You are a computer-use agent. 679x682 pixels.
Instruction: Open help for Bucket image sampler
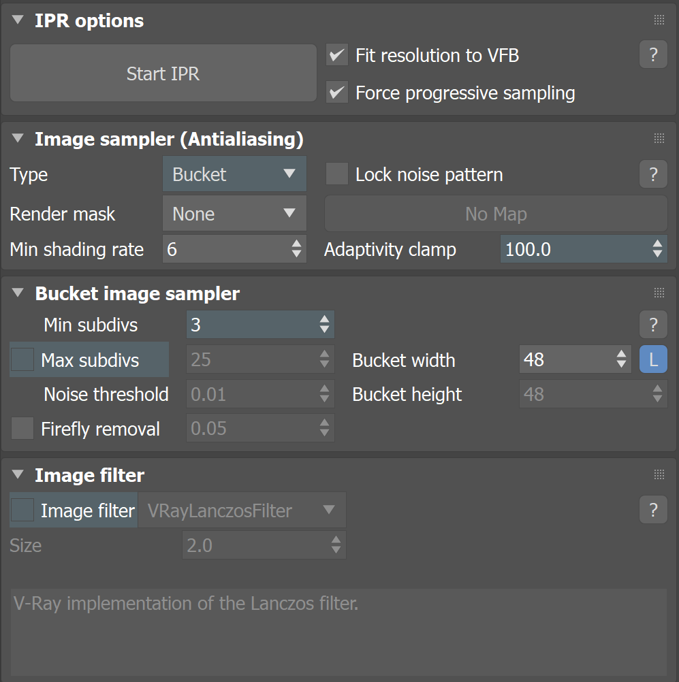tap(653, 325)
